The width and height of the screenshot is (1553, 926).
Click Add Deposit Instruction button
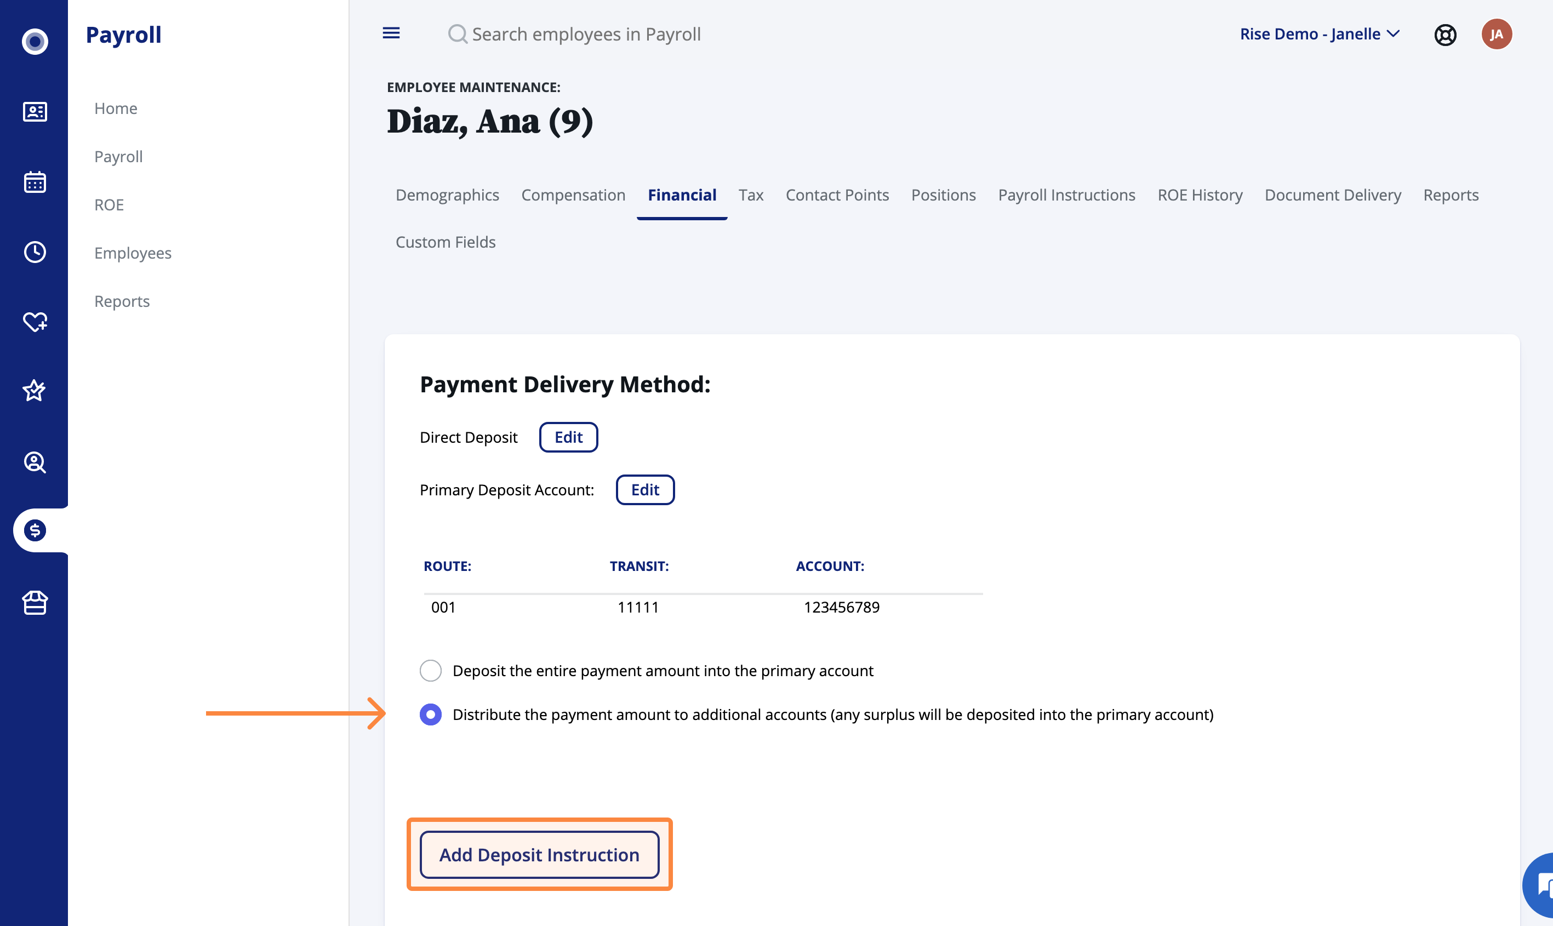[x=540, y=854]
